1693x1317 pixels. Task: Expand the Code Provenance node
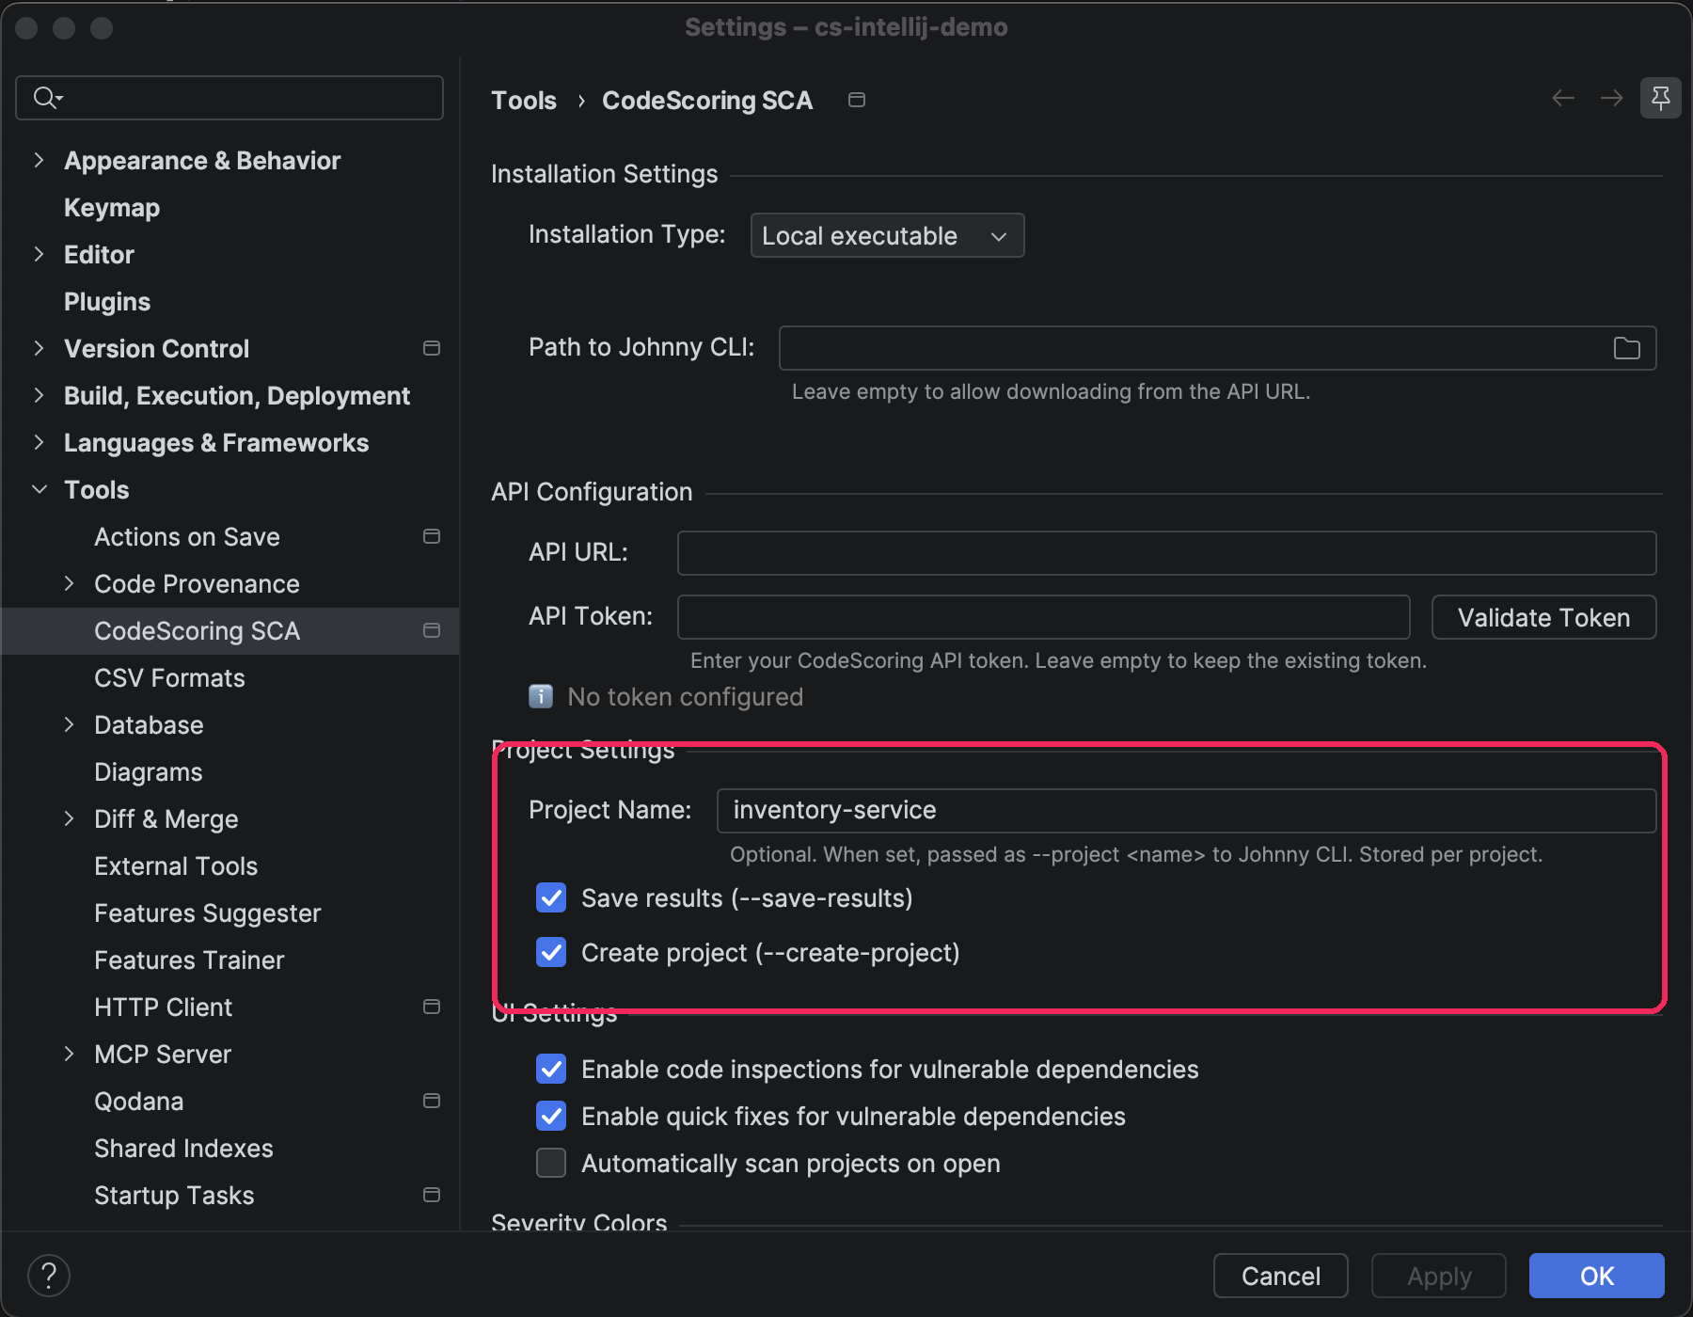point(69,583)
